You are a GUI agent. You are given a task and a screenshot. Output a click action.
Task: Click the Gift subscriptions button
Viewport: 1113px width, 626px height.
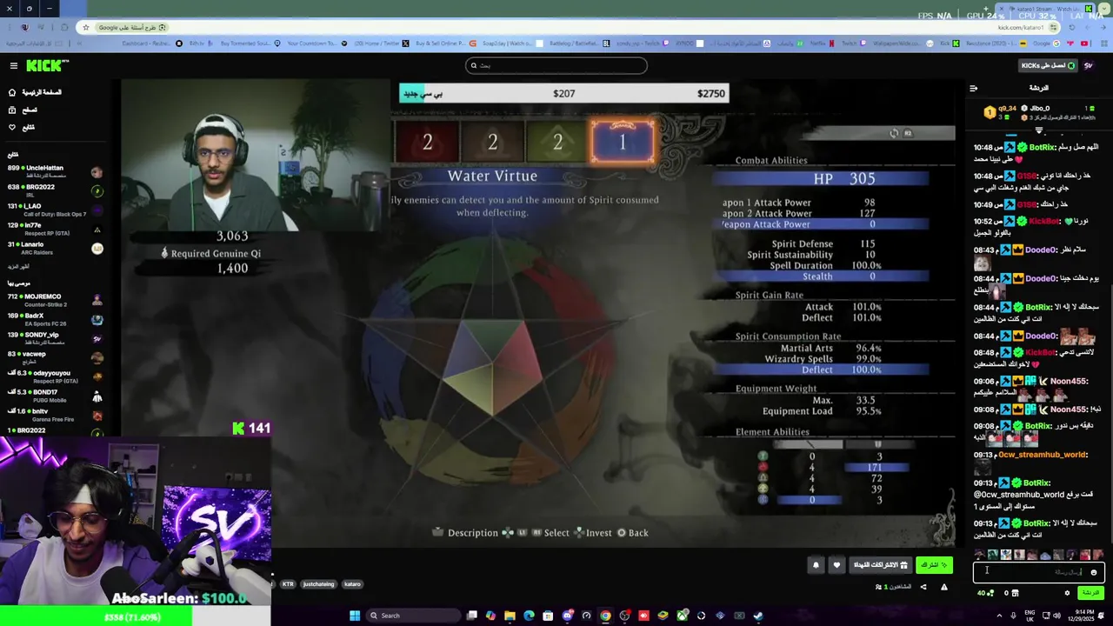tap(880, 565)
